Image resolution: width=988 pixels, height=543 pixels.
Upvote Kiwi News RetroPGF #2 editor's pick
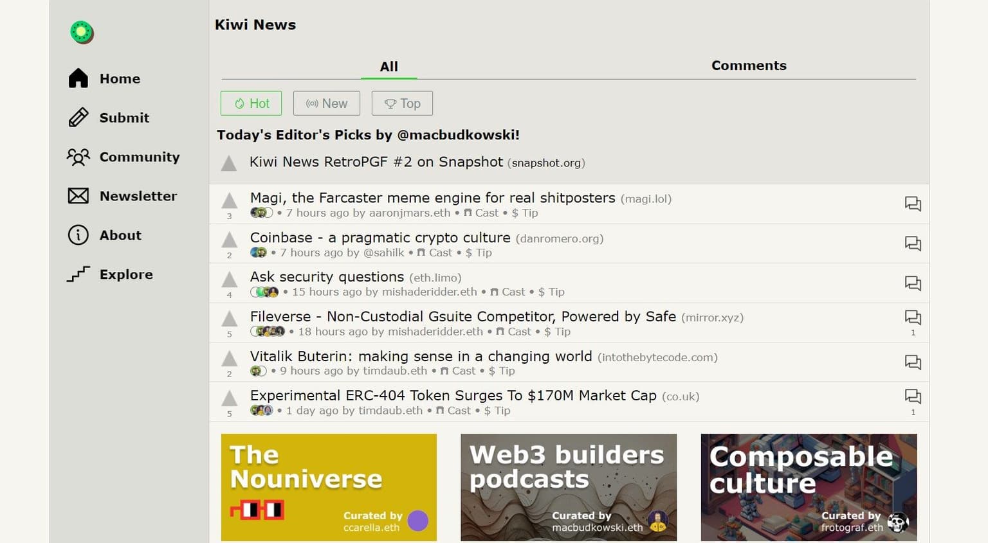pos(229,163)
